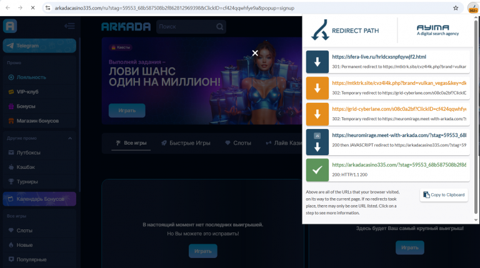The width and height of the screenshot is (480, 268).
Task: Click grid-cyberlane.com orange arrow icon
Action: (317, 114)
